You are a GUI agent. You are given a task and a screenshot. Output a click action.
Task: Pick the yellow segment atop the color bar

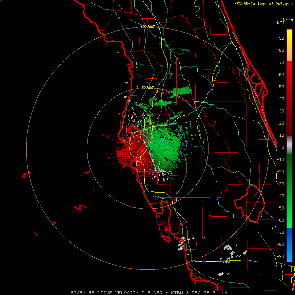289,45
